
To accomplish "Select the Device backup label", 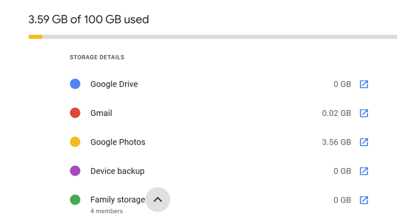I will click(x=117, y=171).
